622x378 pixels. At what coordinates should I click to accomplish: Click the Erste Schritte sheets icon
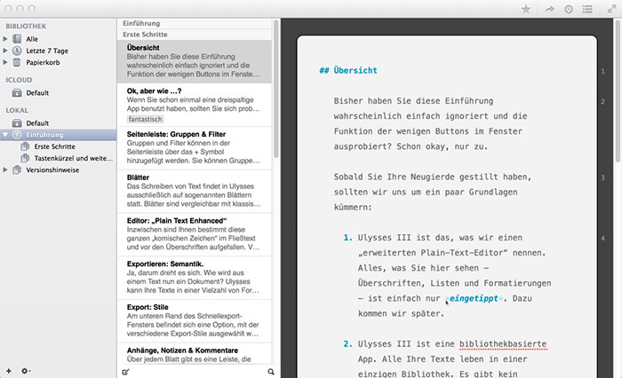pyautogui.click(x=25, y=146)
